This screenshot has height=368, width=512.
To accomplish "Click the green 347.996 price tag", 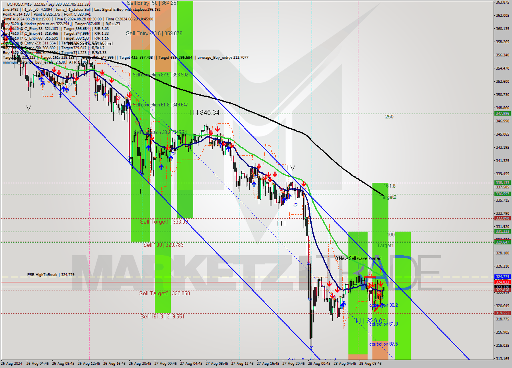I will point(502,114).
